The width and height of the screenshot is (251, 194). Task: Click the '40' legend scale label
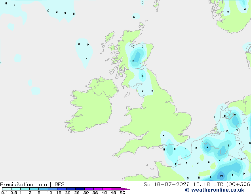[x=104, y=192]
